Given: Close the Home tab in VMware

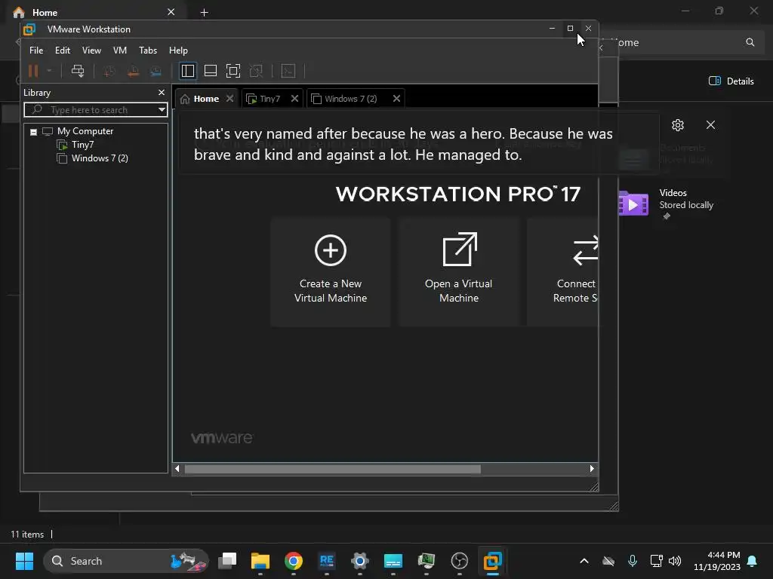Looking at the screenshot, I should (x=229, y=99).
